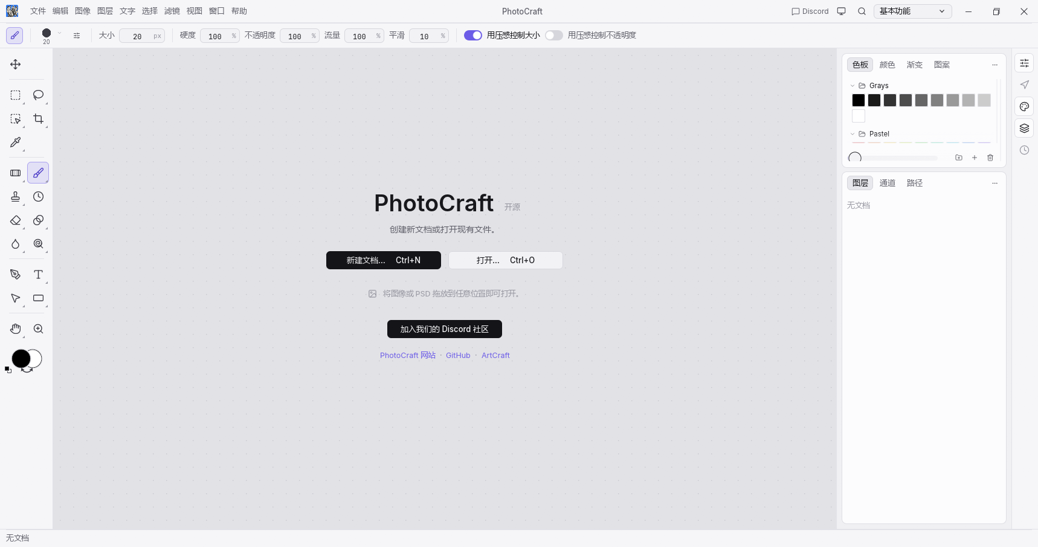Open the 基本功能 workspace dropdown

click(912, 11)
